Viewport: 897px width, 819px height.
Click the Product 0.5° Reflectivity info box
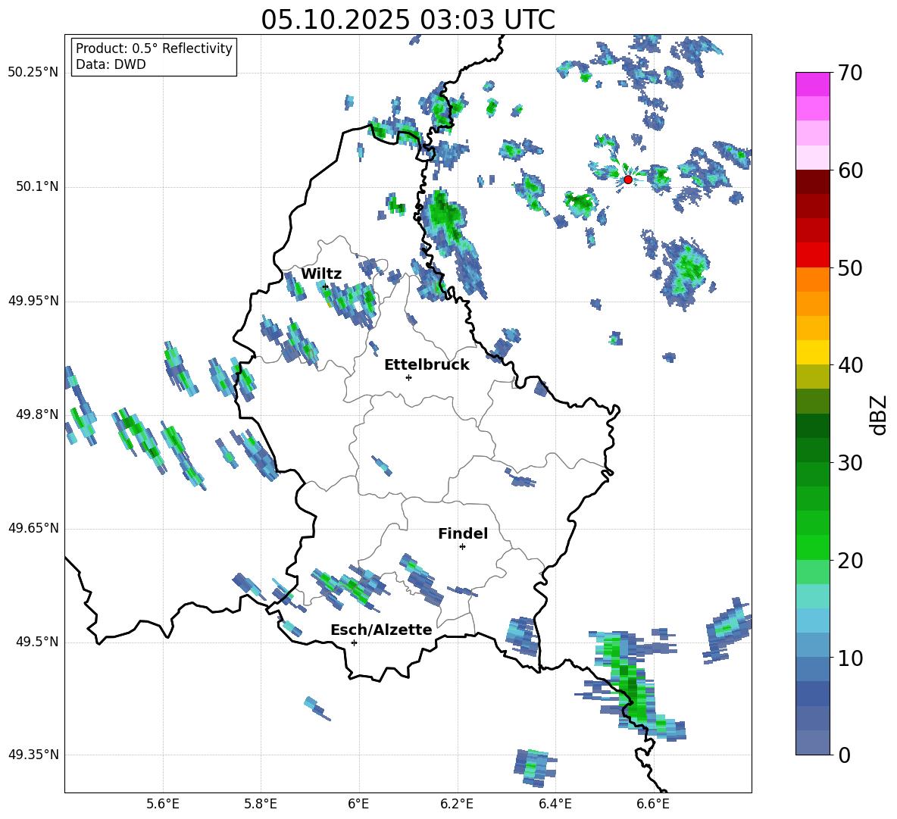[x=154, y=57]
